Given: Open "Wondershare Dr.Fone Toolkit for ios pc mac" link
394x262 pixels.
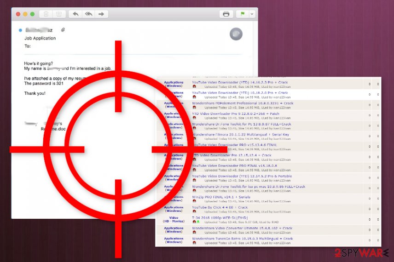Looking at the screenshot, I should click(x=249, y=187).
